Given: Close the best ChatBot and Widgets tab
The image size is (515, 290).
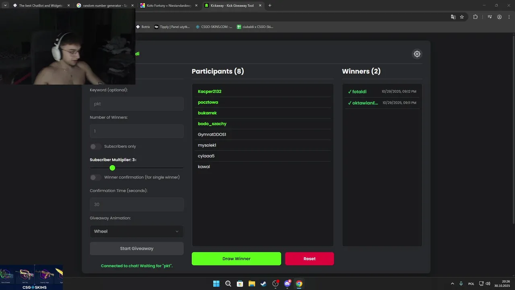Looking at the screenshot, I should (x=68, y=6).
